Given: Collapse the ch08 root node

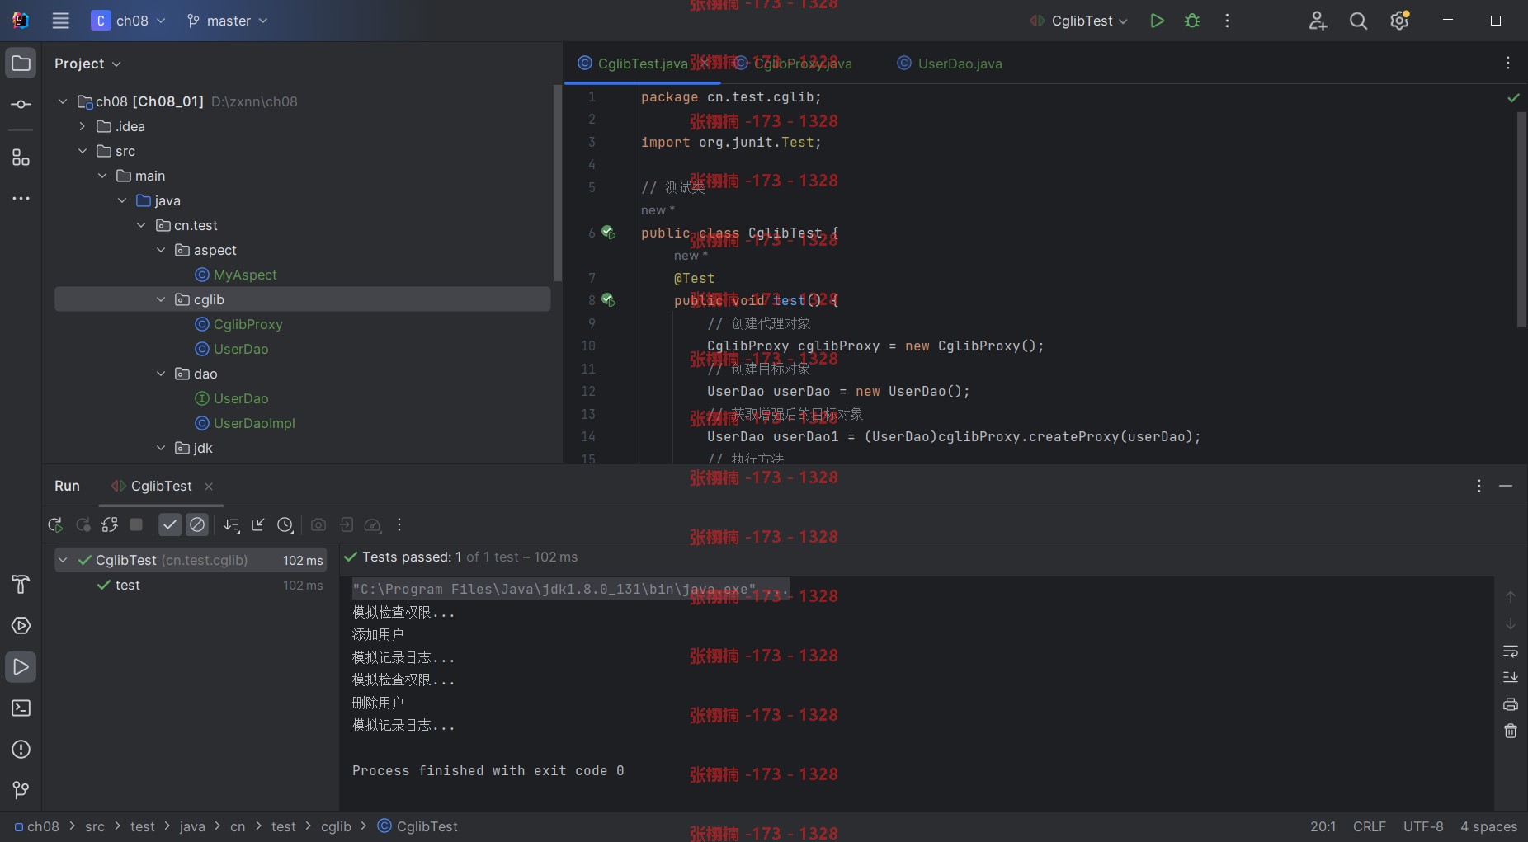Looking at the screenshot, I should click(x=63, y=101).
